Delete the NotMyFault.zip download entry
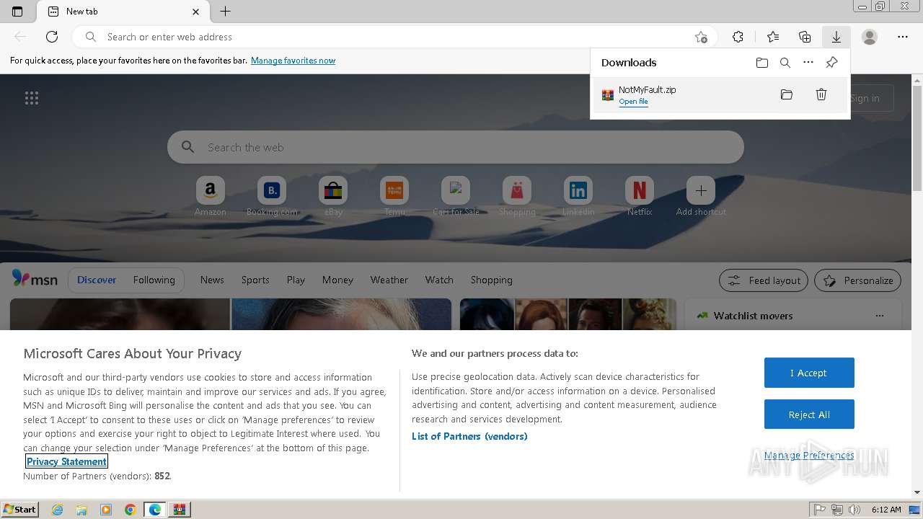Screen dimensions: 923x519 click(x=821, y=94)
